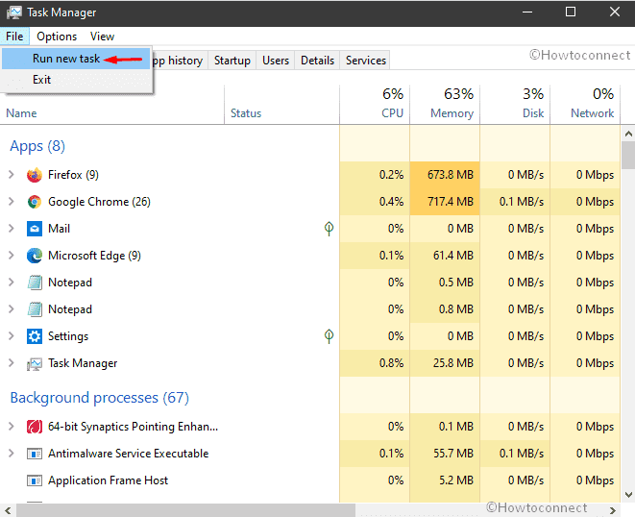Select the 717.4 MB Chrome memory cell

coord(445,202)
